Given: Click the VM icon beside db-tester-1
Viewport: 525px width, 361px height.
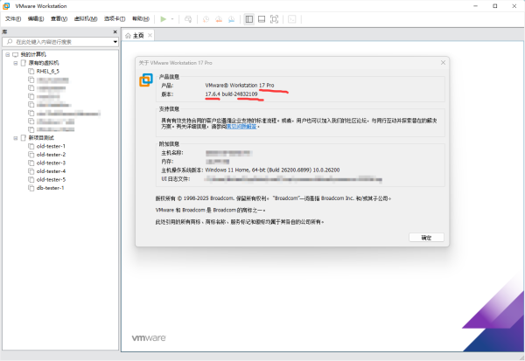Looking at the screenshot, I should pyautogui.click(x=31, y=188).
